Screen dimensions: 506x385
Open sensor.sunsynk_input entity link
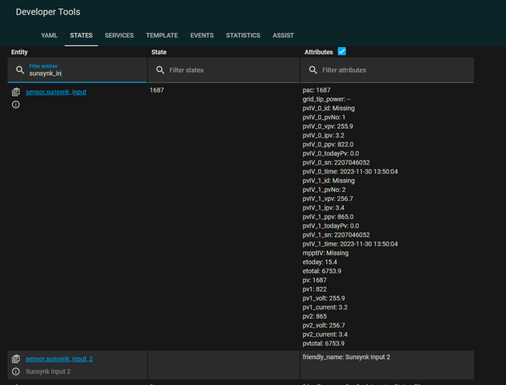[x=56, y=92]
